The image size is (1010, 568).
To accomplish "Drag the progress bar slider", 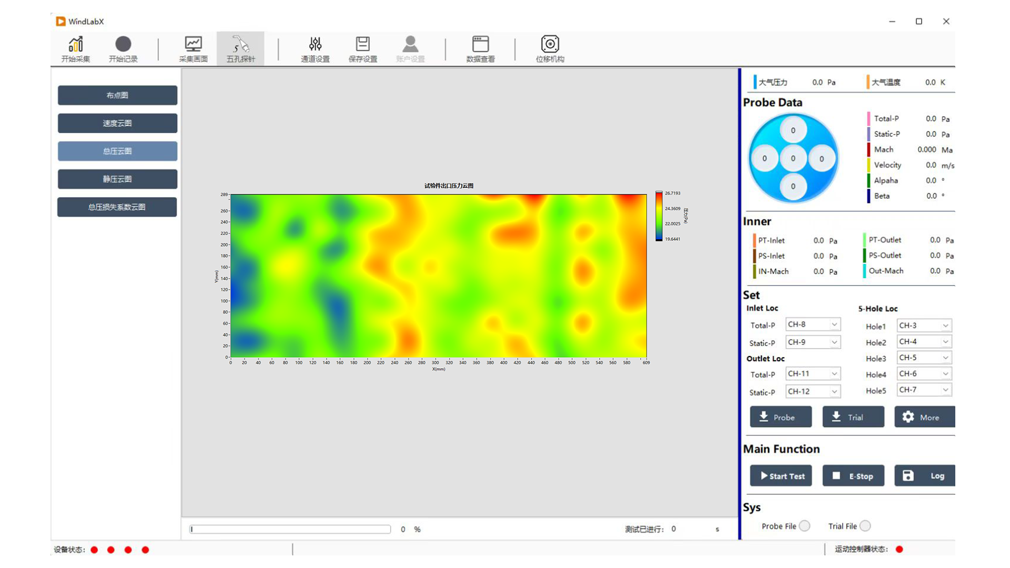I will 192,529.
